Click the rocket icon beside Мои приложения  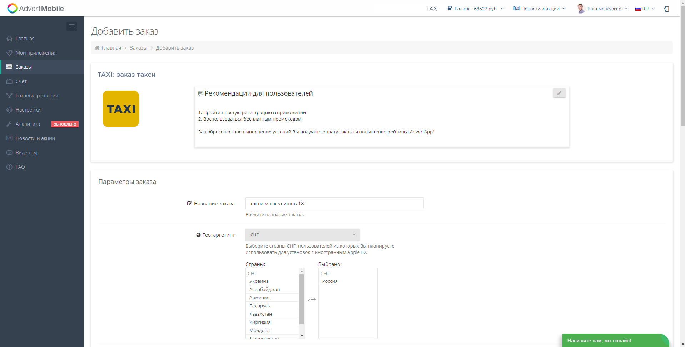coord(9,53)
